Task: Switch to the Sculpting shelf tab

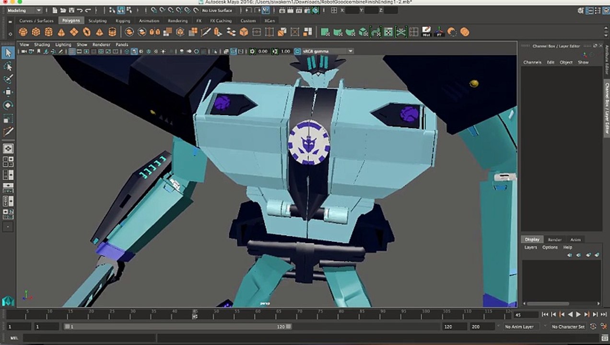Action: 97,21
